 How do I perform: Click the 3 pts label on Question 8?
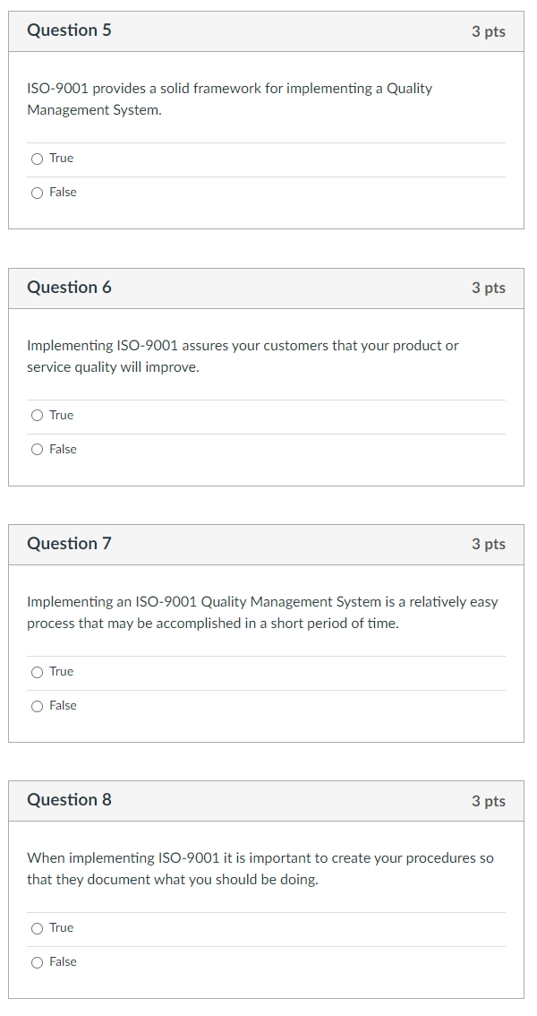point(489,801)
